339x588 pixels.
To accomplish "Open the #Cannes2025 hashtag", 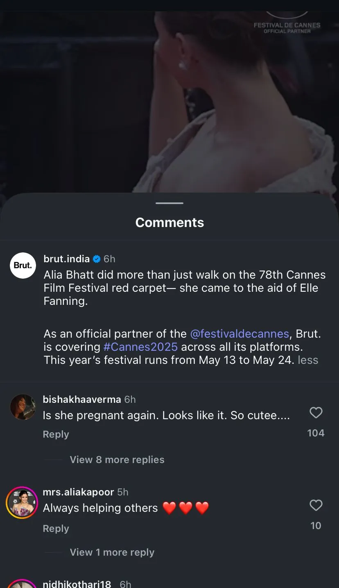I will pos(140,347).
